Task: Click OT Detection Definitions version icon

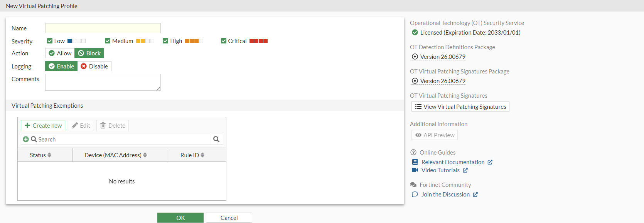Action: (x=415, y=57)
